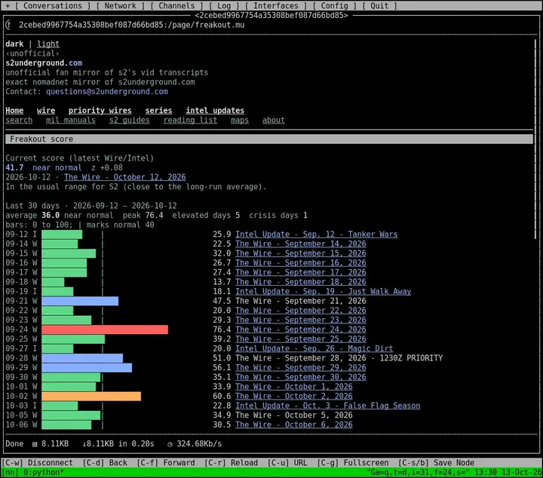Click the 41.7 current score value

click(x=14, y=167)
